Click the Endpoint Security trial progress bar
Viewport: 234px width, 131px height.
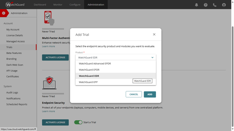pyautogui.click(x=53, y=94)
